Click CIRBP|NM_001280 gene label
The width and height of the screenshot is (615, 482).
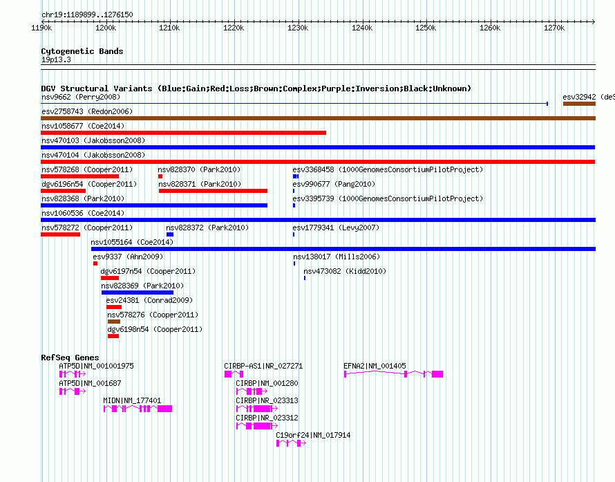tap(267, 383)
